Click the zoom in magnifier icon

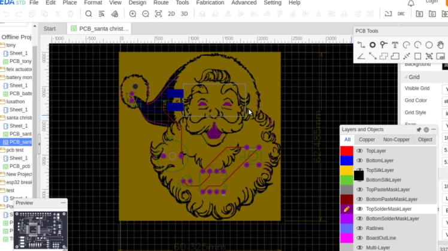click(x=131, y=14)
